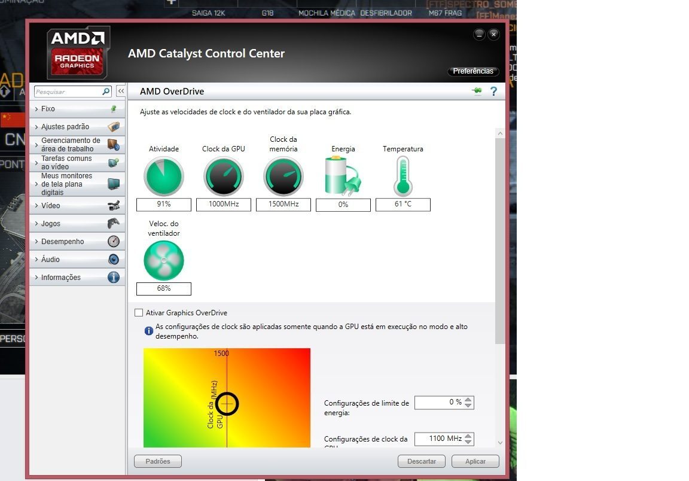Expand the Fixo menu section
The height and width of the screenshot is (481, 689).
click(77, 109)
